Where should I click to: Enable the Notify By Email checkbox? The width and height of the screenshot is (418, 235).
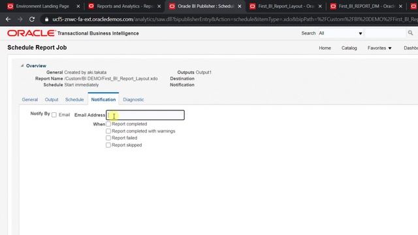click(x=54, y=115)
